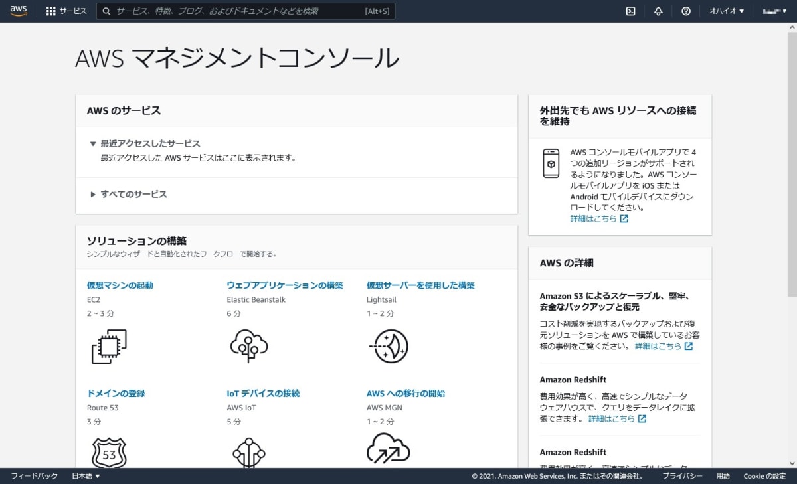Screen dimensions: 797x484
Task: Open the オハイオ region dropdown
Action: 727,11
